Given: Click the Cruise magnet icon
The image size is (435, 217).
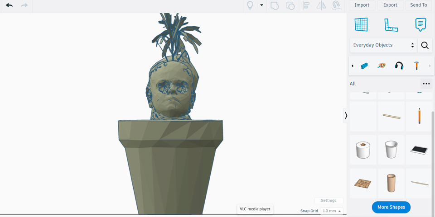Looking at the screenshot, I should (336, 5).
